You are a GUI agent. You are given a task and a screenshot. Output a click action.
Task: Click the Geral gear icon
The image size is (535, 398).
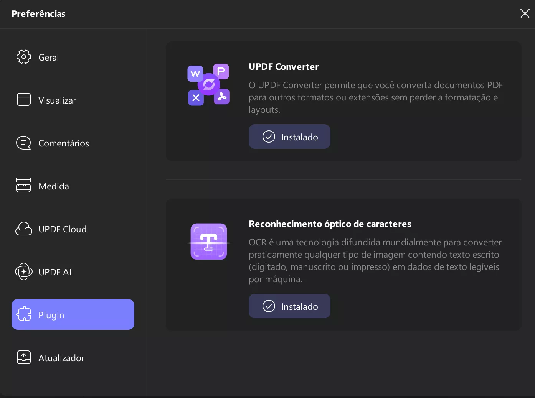(24, 57)
